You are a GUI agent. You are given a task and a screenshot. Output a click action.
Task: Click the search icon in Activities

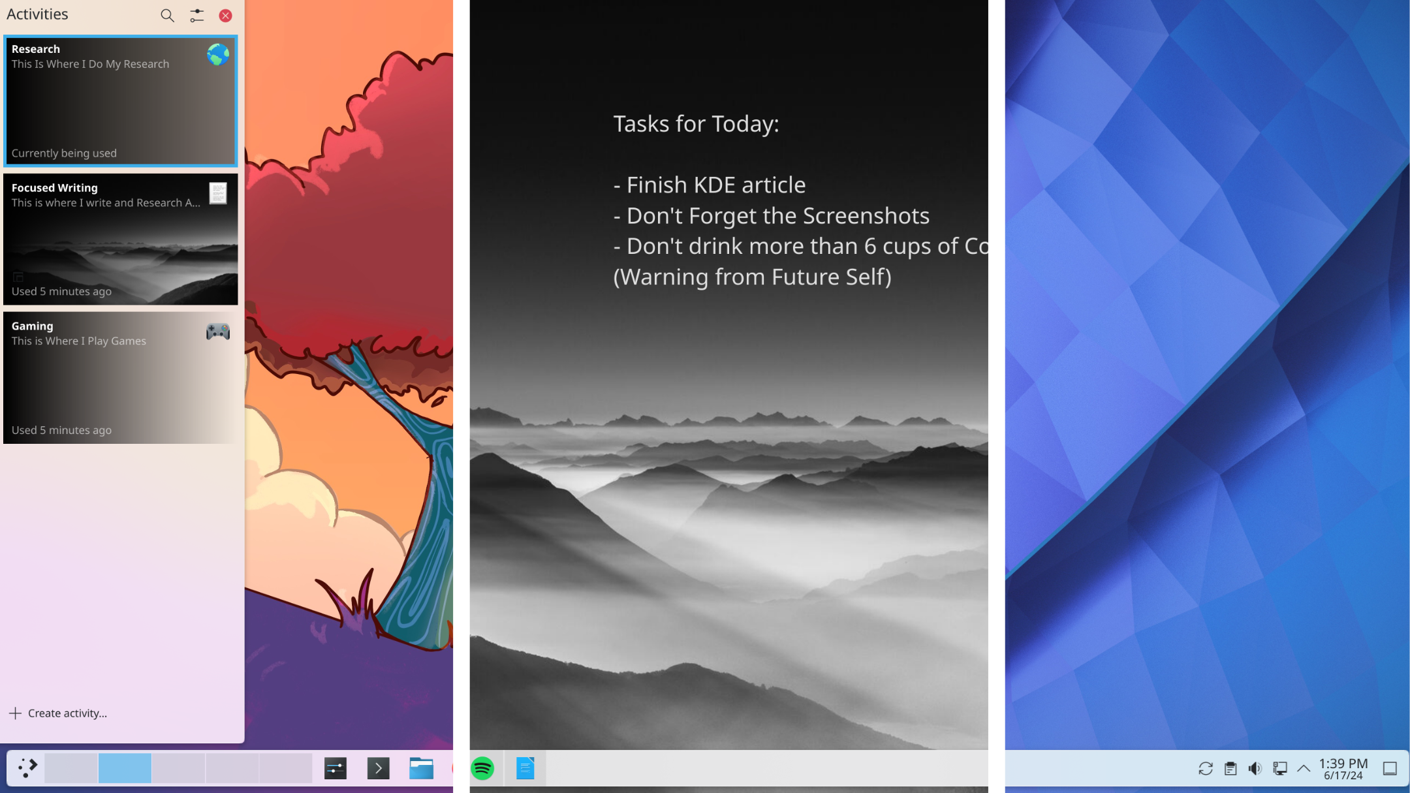tap(166, 16)
